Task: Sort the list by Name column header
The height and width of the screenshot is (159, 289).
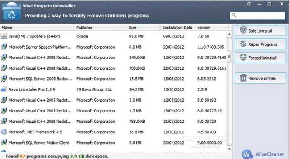Action: pos(37,28)
